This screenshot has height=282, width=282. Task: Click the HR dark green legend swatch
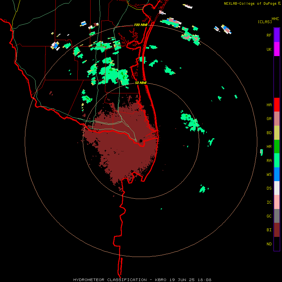tap(277, 147)
